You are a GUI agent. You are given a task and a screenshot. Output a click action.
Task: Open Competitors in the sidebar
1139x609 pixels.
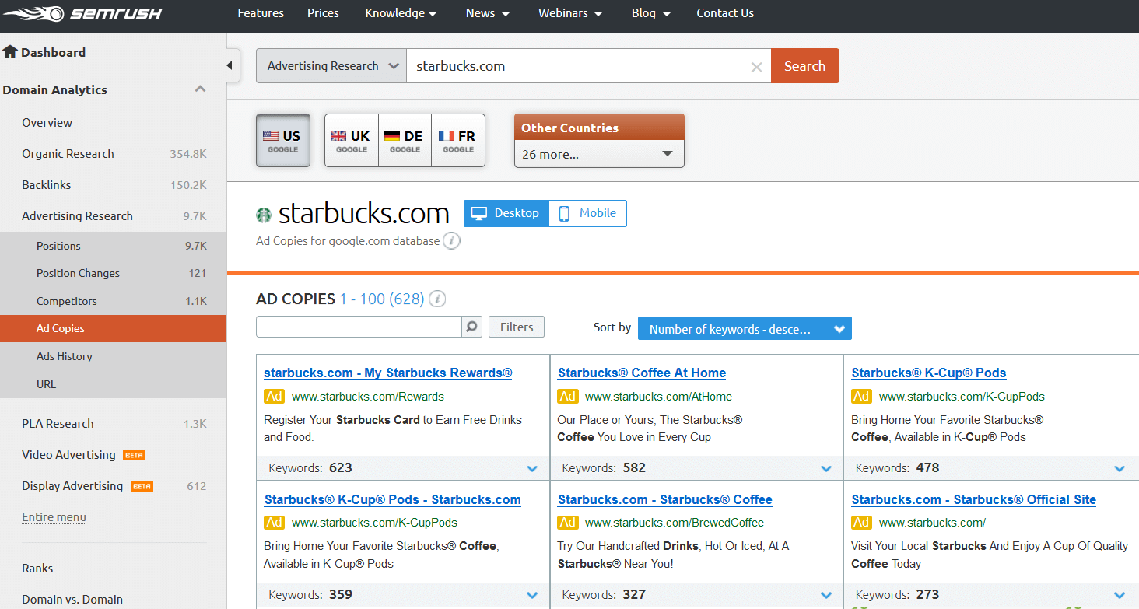(67, 301)
